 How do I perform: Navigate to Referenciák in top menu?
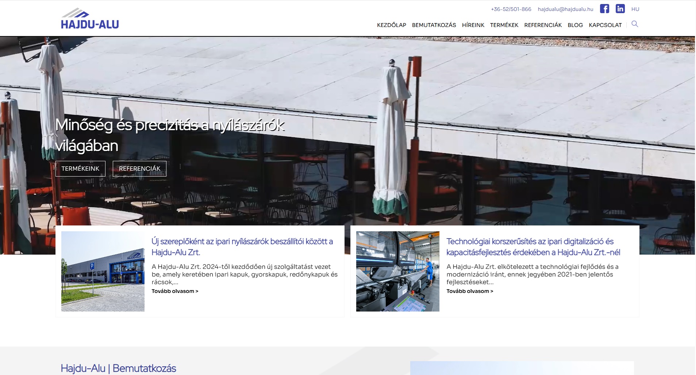point(543,25)
